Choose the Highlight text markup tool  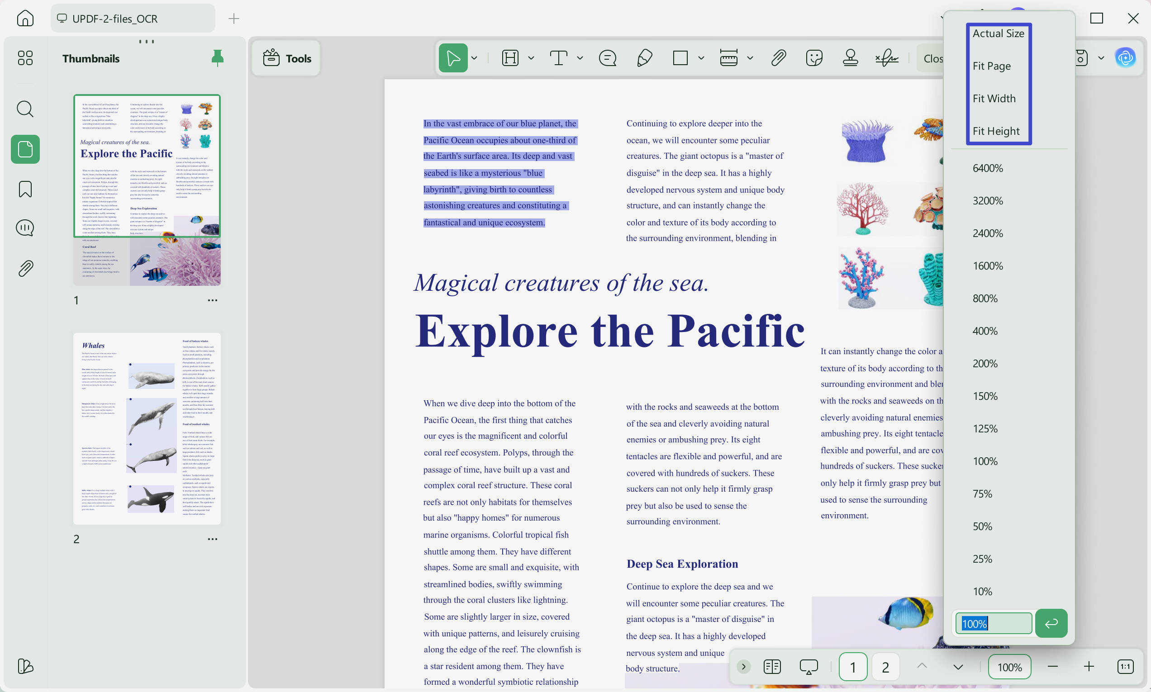click(x=510, y=58)
